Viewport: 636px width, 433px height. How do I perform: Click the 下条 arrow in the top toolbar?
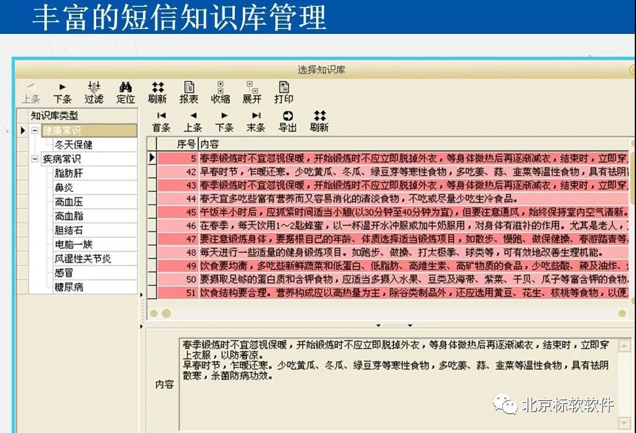pos(62,93)
